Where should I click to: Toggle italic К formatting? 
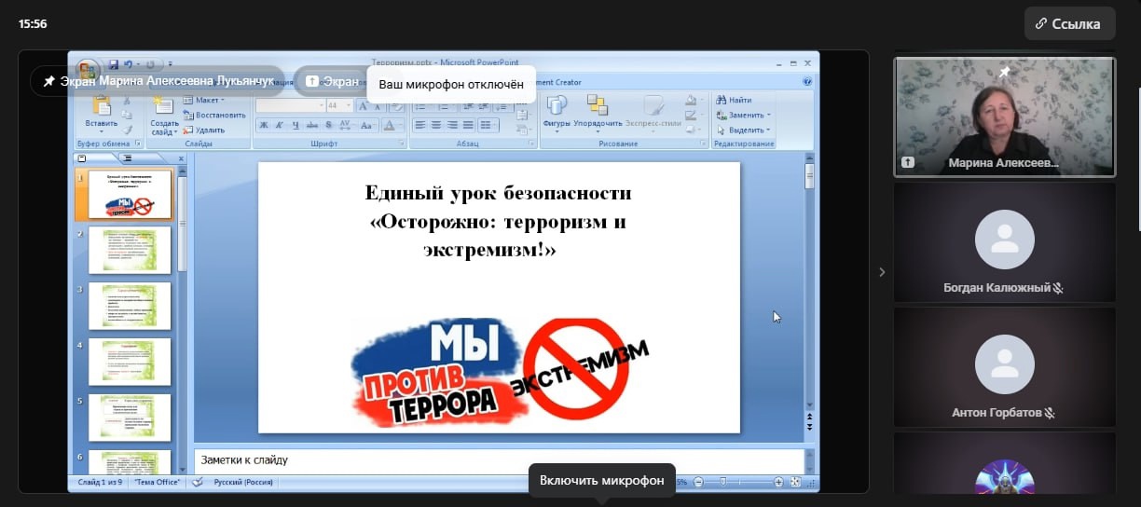(281, 125)
